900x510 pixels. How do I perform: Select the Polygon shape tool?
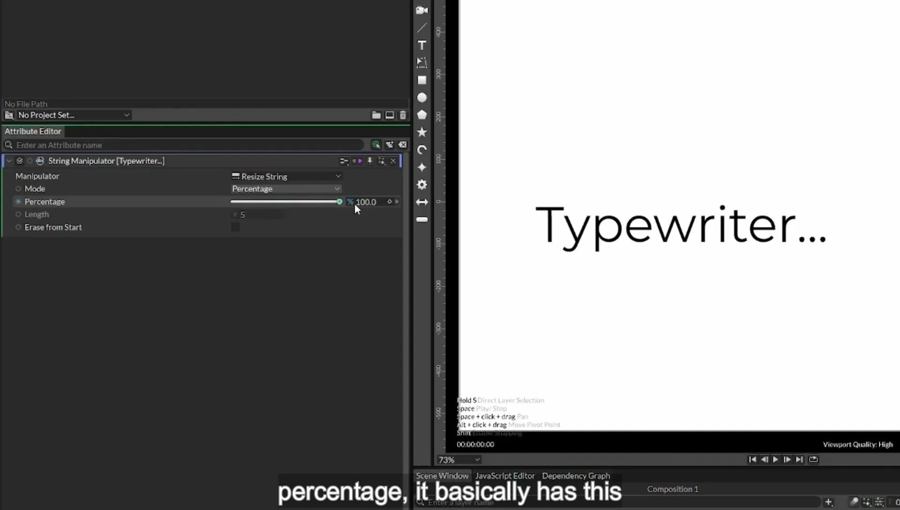[422, 115]
